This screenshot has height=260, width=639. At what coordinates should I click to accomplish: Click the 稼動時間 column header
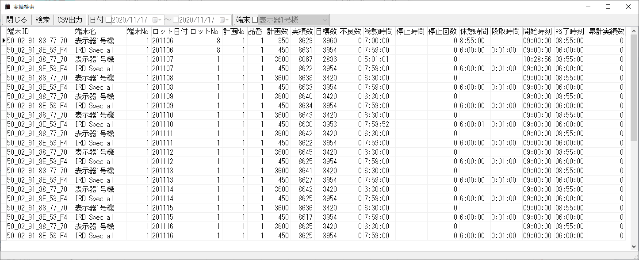pos(379,31)
